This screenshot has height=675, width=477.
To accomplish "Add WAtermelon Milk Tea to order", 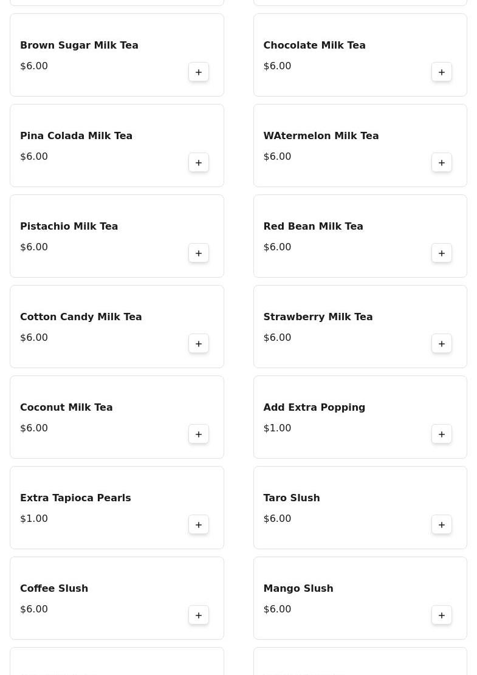I will pyautogui.click(x=442, y=163).
